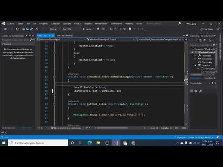Click the split editor plus icon
The image size is (223, 167).
[x=186, y=39]
